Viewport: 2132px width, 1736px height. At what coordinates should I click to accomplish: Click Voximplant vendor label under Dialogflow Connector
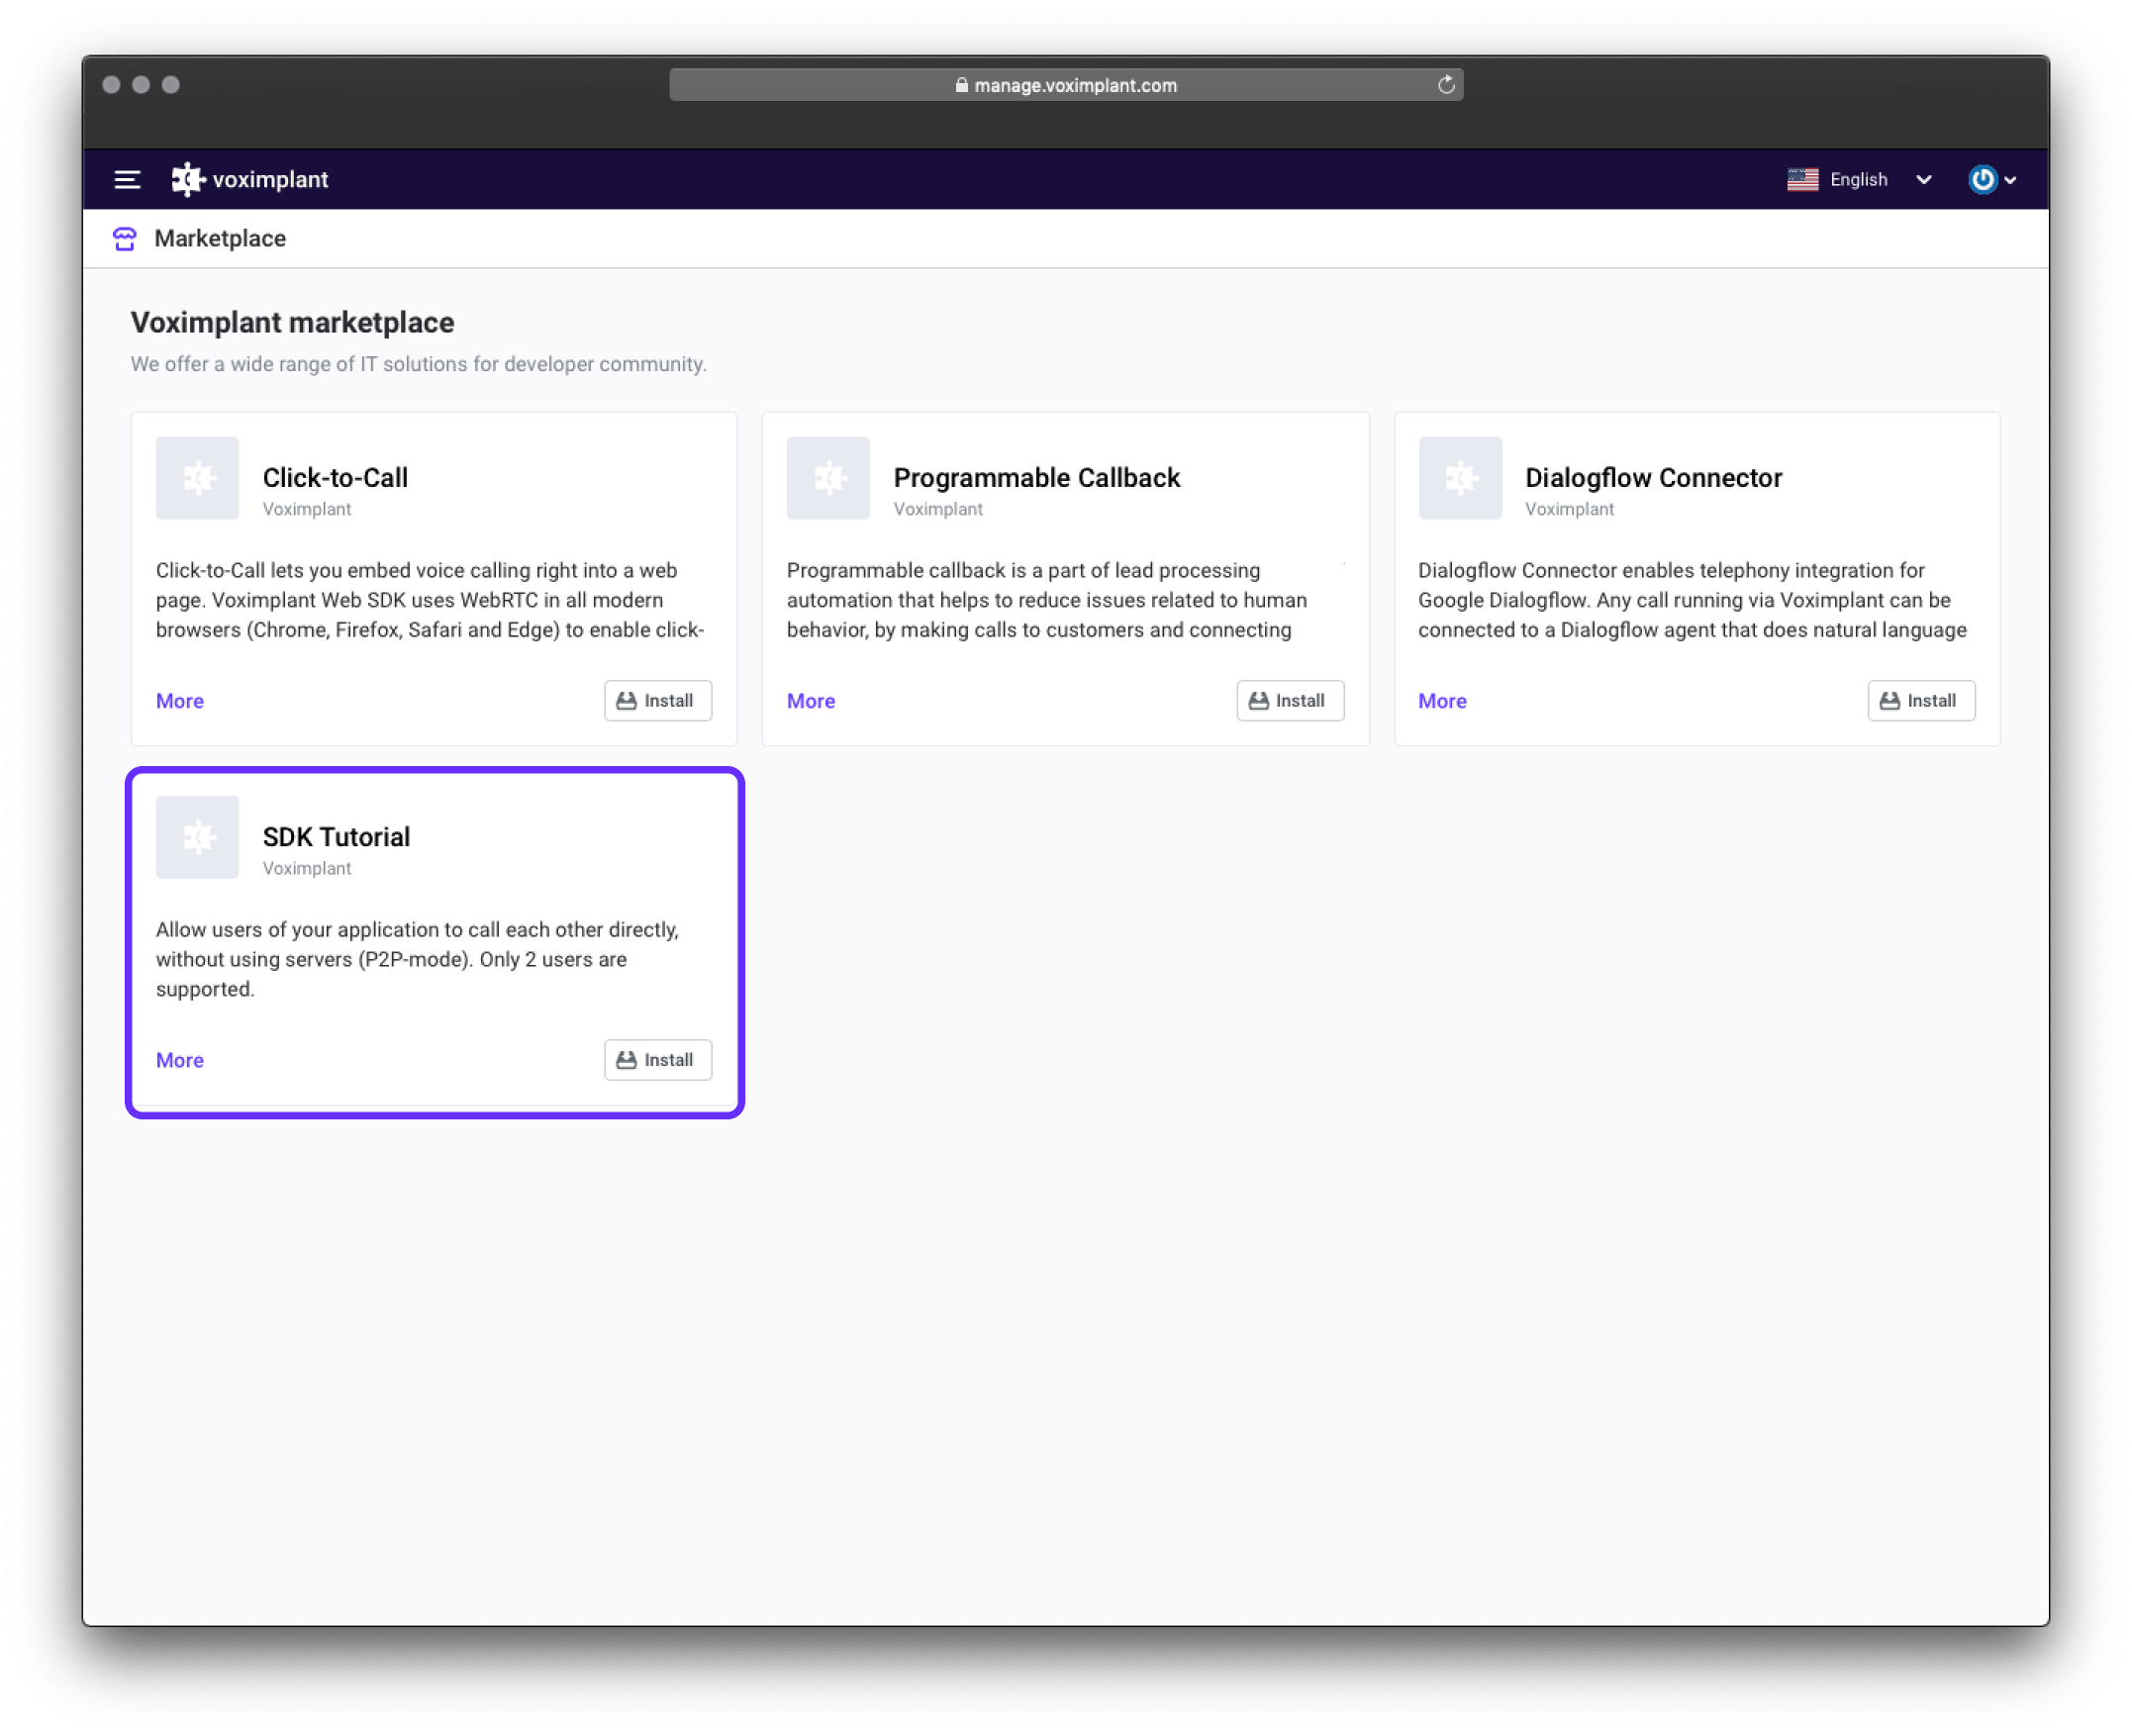[1569, 509]
